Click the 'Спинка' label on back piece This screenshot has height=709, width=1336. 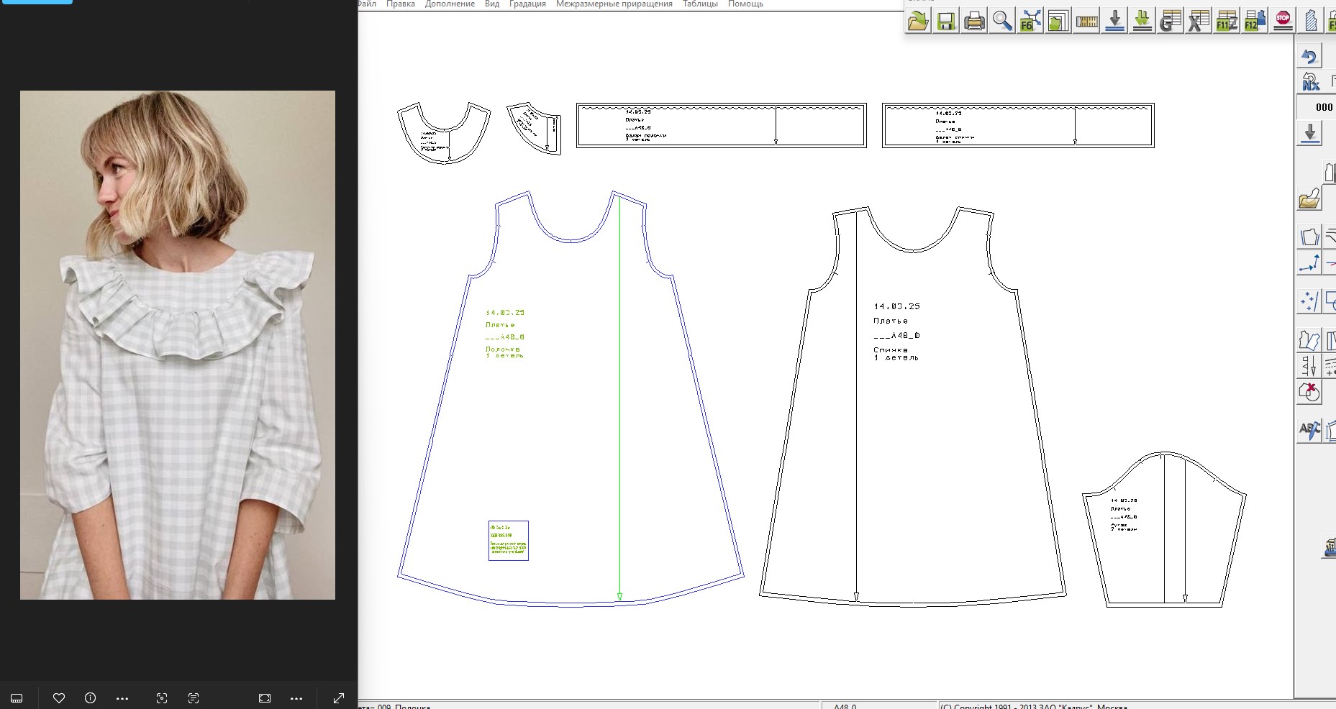(x=891, y=349)
